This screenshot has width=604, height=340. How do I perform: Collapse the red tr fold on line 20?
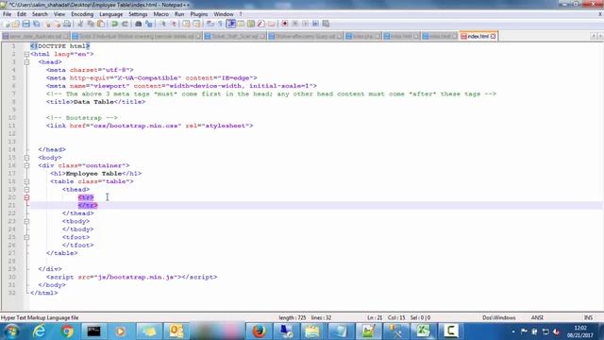[x=26, y=197]
